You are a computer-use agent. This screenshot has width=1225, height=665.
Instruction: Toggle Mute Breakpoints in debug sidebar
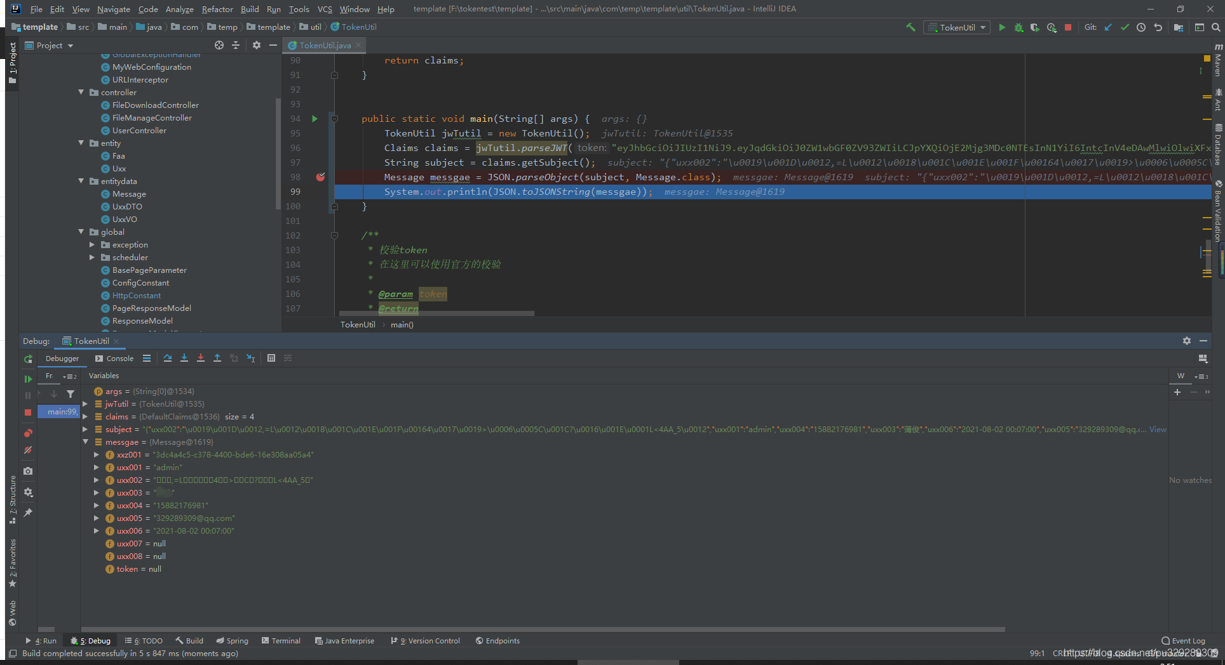click(28, 450)
